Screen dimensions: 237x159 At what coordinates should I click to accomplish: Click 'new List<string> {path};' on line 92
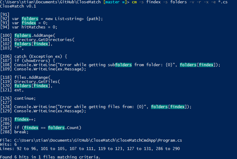click(x=74, y=19)
